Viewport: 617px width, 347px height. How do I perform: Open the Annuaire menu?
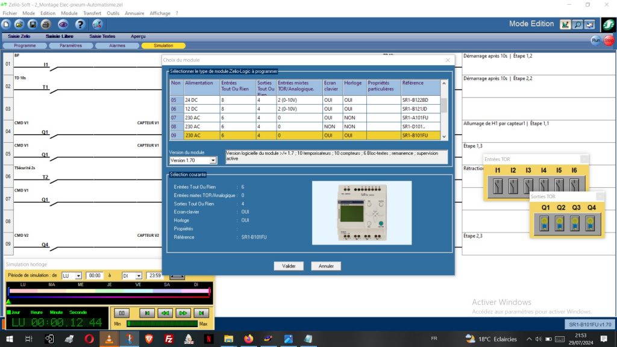pyautogui.click(x=134, y=13)
